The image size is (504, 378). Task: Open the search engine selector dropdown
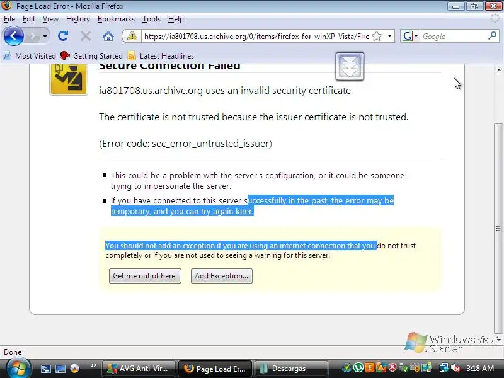[410, 37]
